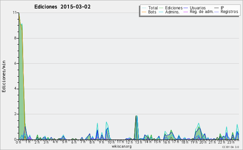Image resolution: width=243 pixels, height=150 pixels.
Task: Click the x-axis label '13 h'
Action: pos(138,142)
